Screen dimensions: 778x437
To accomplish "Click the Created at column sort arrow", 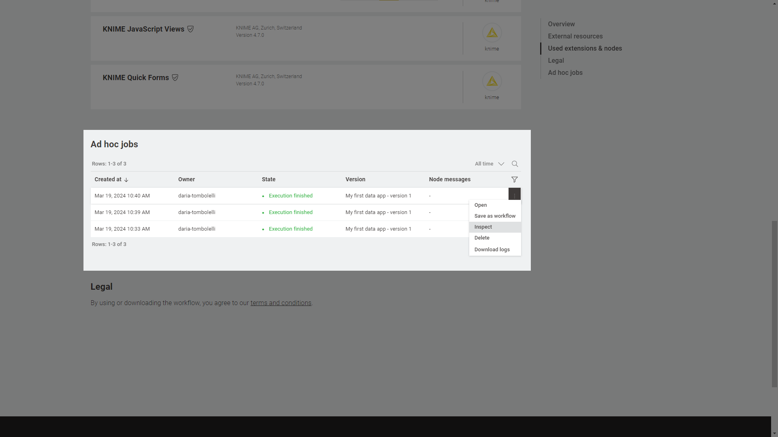I will pyautogui.click(x=127, y=179).
